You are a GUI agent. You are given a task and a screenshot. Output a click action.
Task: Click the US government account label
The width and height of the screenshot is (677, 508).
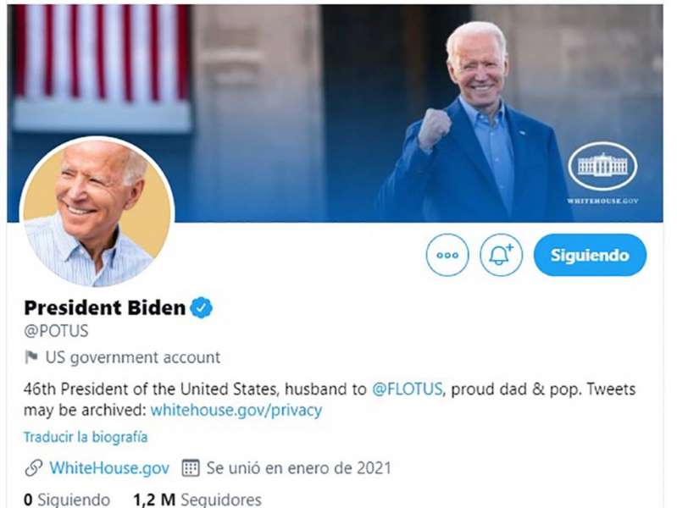[132, 357]
